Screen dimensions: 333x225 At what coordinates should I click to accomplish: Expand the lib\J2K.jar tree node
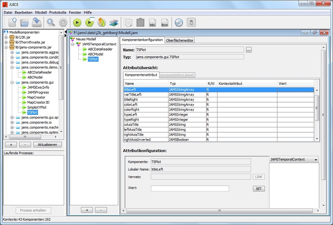coord(6,37)
